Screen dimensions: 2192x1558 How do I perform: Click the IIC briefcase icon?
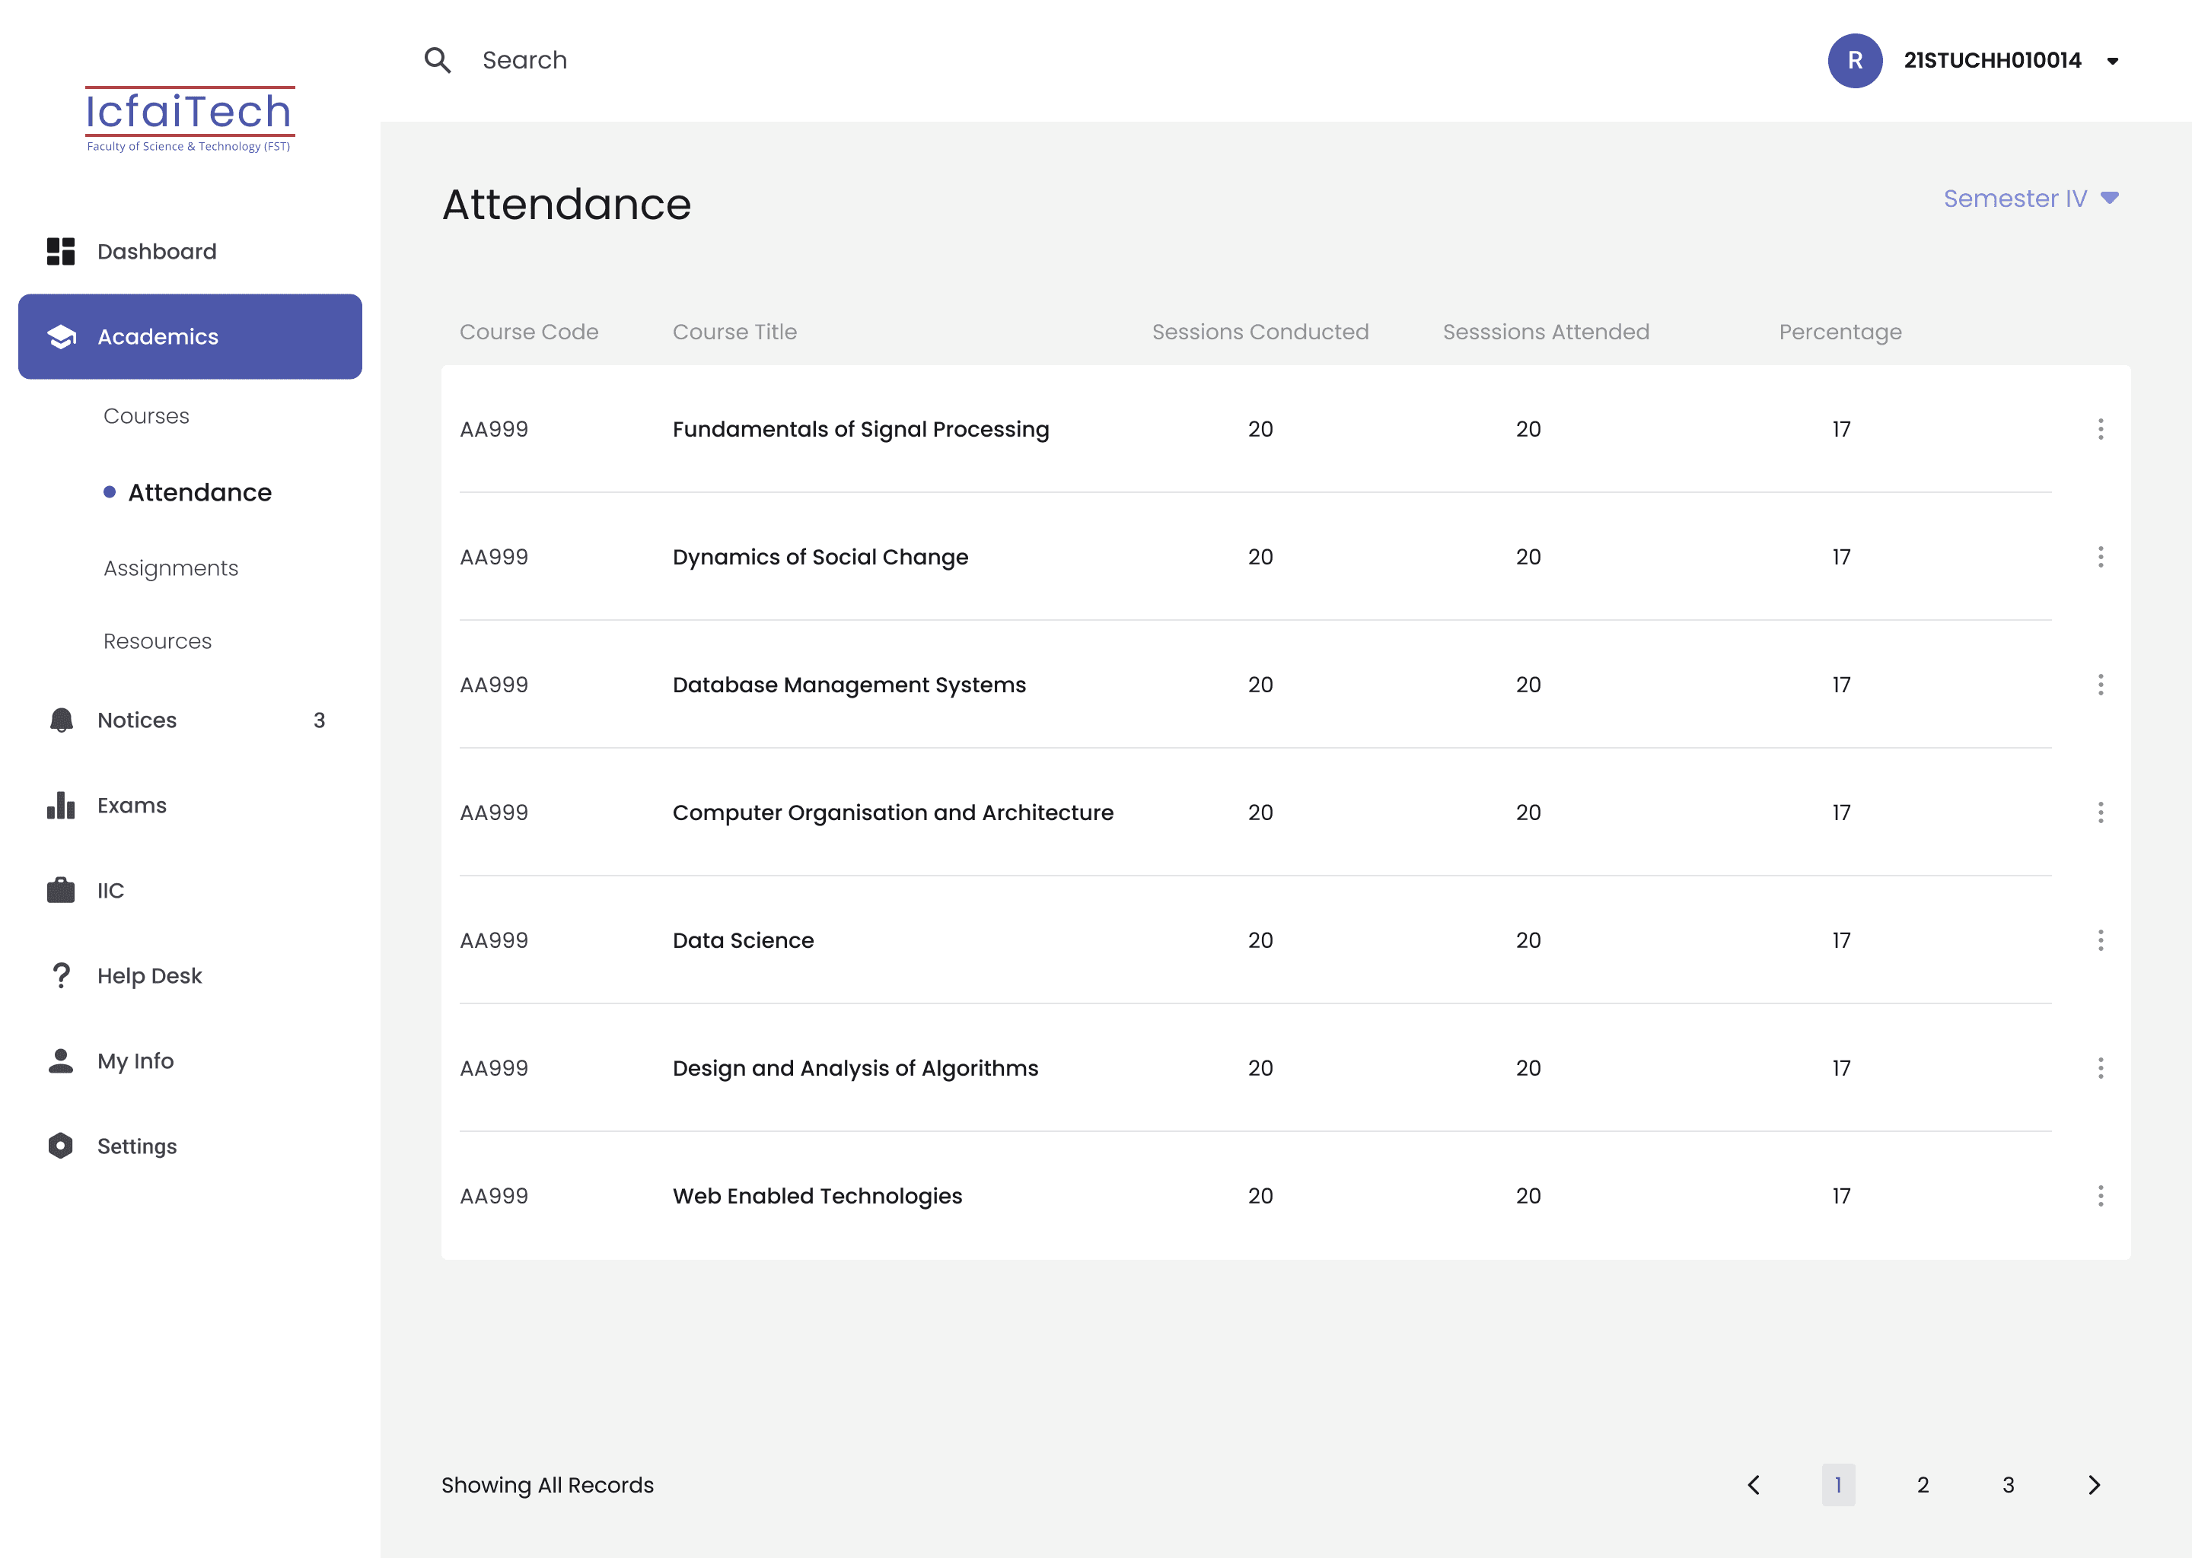(60, 890)
